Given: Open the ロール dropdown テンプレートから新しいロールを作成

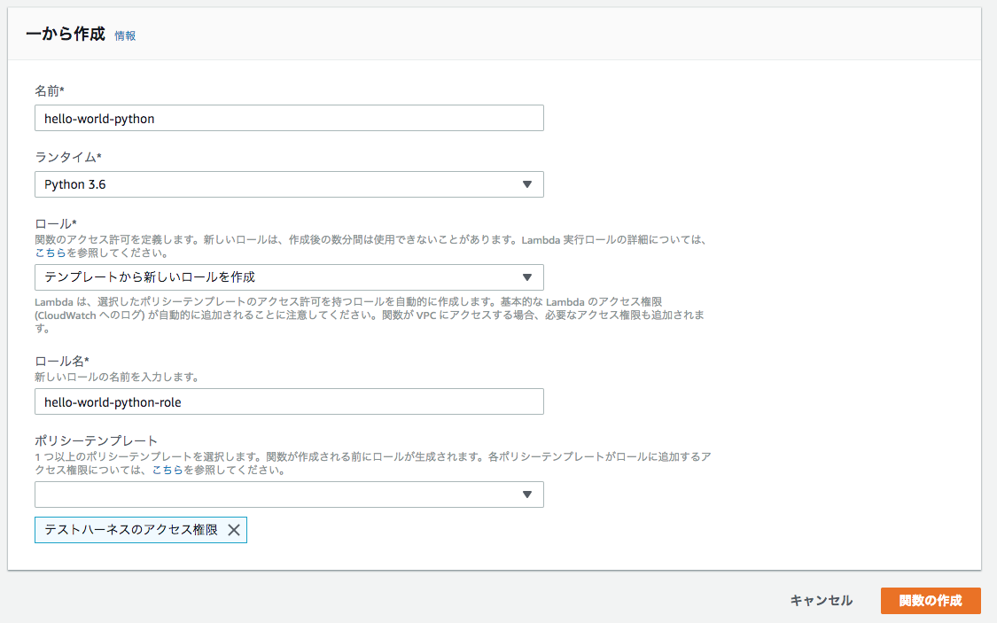Looking at the screenshot, I should tap(289, 277).
